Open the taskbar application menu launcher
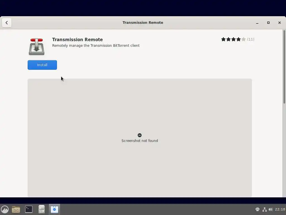 [x=5, y=209]
